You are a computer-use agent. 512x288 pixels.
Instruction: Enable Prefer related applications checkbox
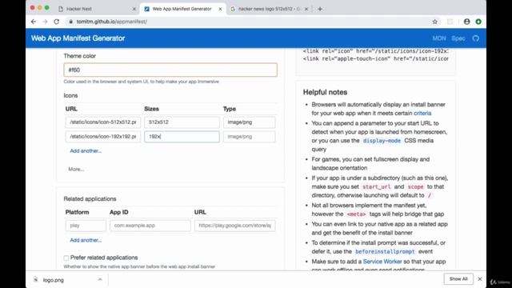pos(66,258)
